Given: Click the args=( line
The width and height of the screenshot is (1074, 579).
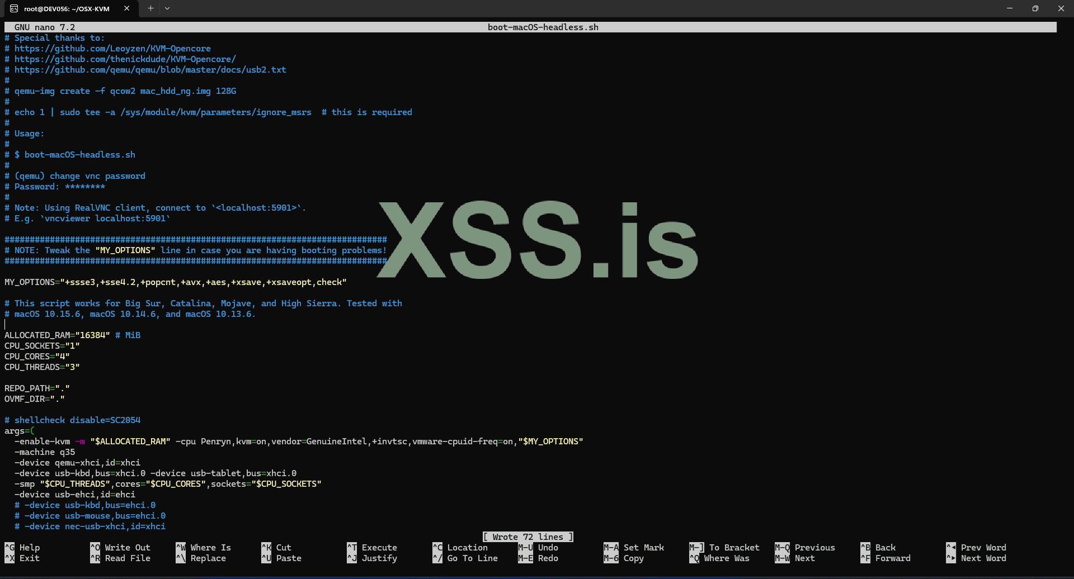Looking at the screenshot, I should (x=20, y=431).
